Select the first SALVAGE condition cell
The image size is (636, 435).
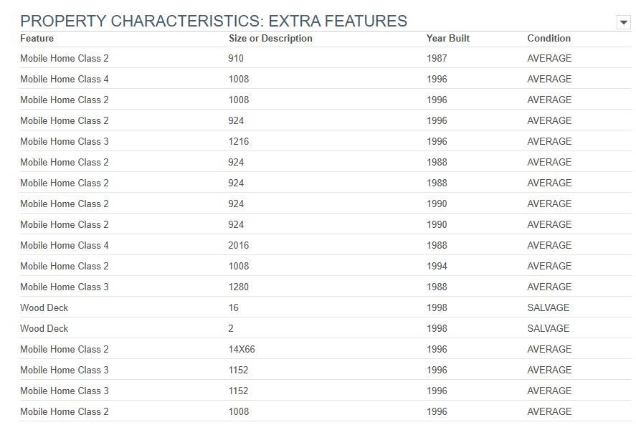tap(549, 307)
